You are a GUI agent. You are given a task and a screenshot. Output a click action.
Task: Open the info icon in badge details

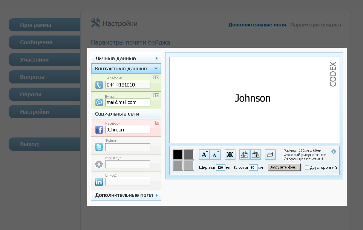334,151
